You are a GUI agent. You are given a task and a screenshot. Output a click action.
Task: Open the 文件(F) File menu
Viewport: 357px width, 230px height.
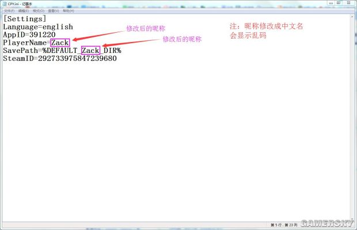tap(9, 10)
